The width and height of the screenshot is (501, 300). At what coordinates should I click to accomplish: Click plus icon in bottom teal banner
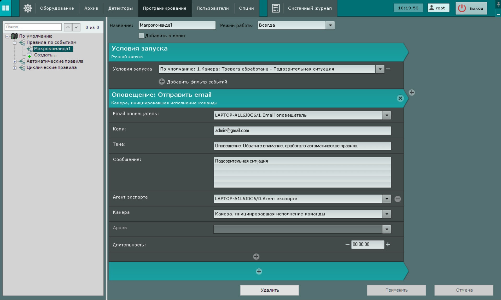click(x=259, y=272)
